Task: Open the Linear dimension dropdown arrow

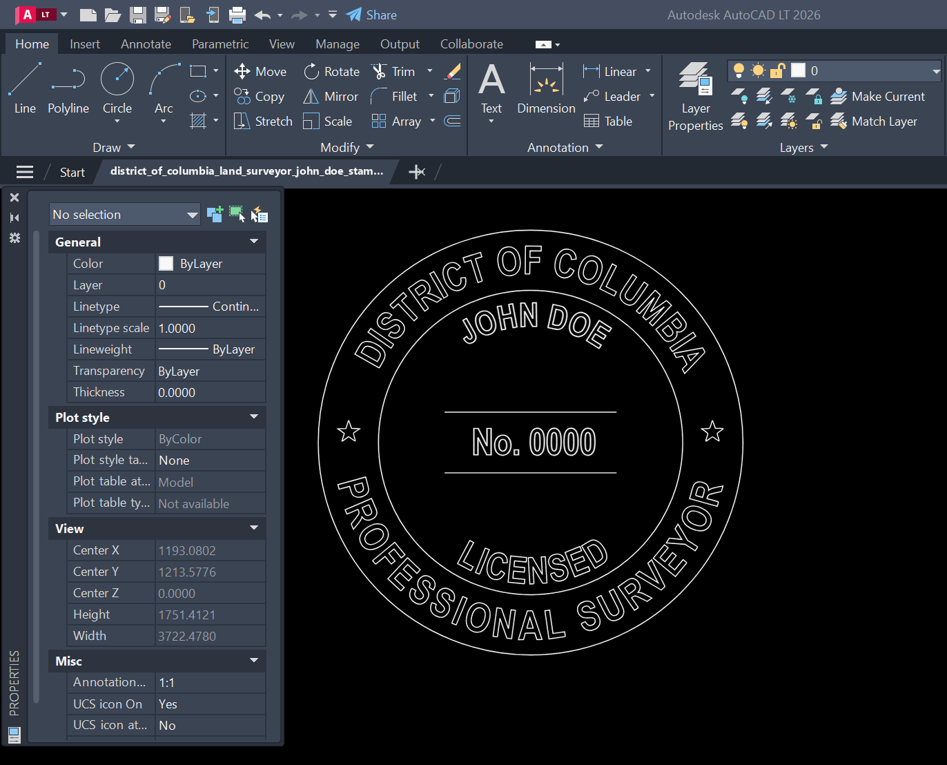Action: click(x=648, y=71)
